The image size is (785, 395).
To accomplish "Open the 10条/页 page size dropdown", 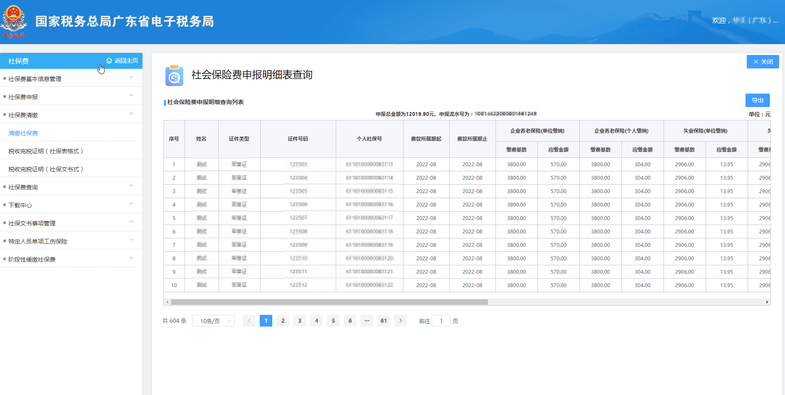I will point(213,321).
